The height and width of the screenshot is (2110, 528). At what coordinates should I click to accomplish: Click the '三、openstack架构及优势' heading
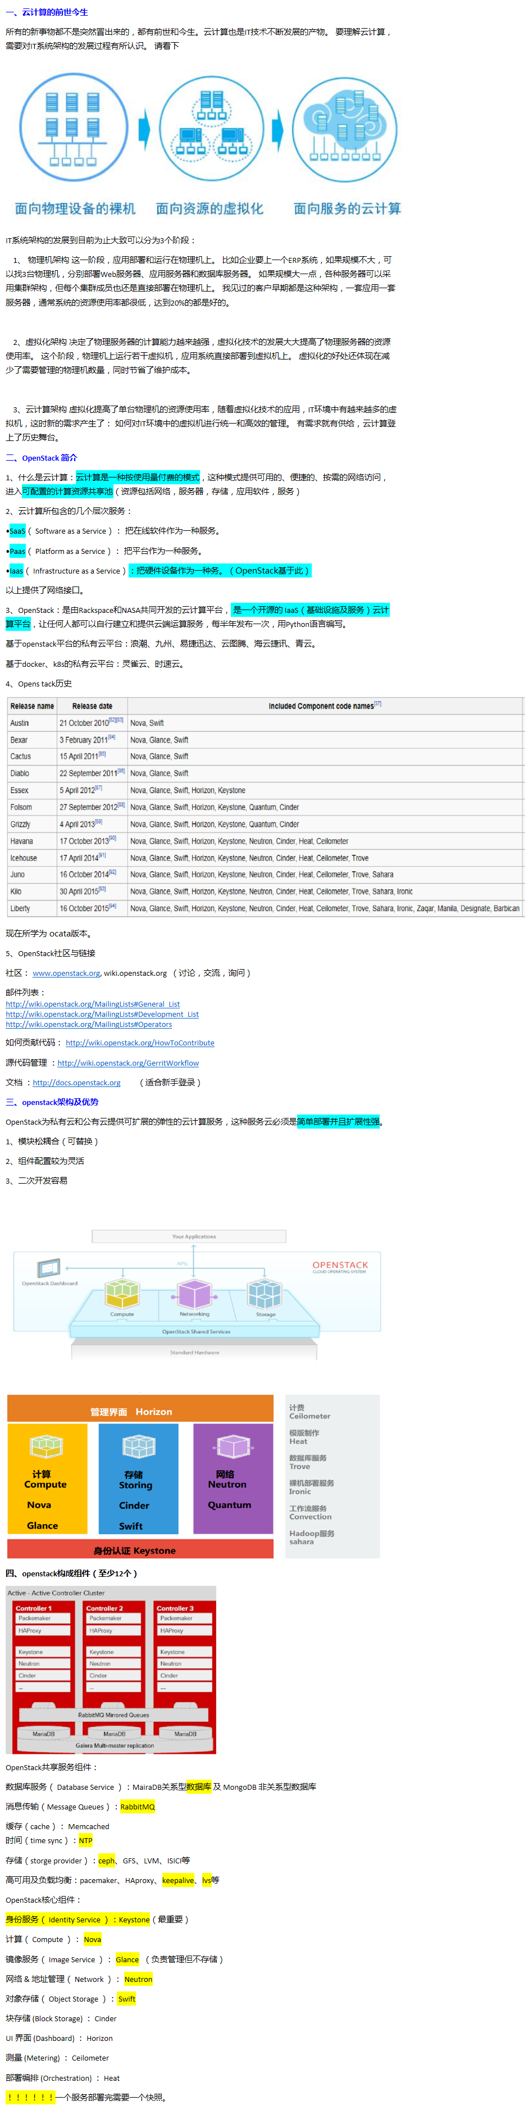[52, 1103]
